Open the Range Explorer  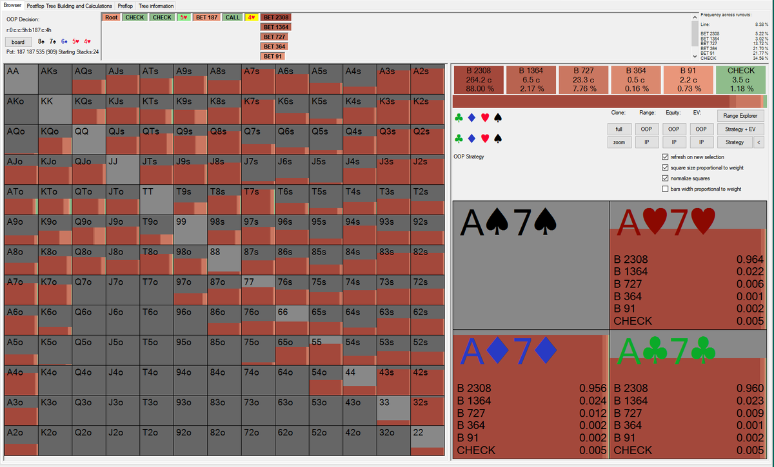[x=740, y=116]
